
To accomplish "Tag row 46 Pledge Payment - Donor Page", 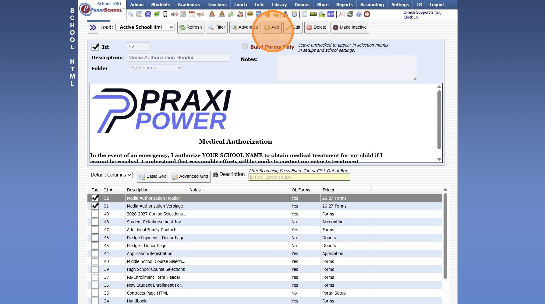I will (x=95, y=238).
